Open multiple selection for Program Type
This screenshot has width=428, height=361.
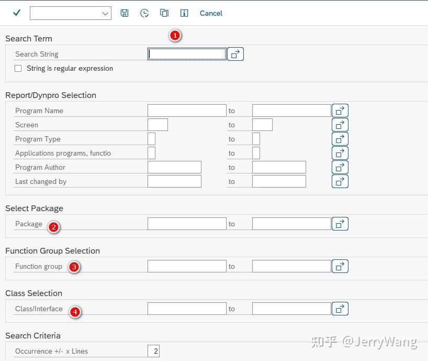click(x=340, y=138)
